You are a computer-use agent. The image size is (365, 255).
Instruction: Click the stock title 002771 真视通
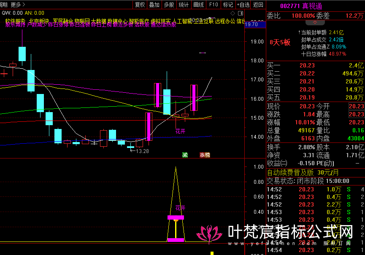click(301, 6)
